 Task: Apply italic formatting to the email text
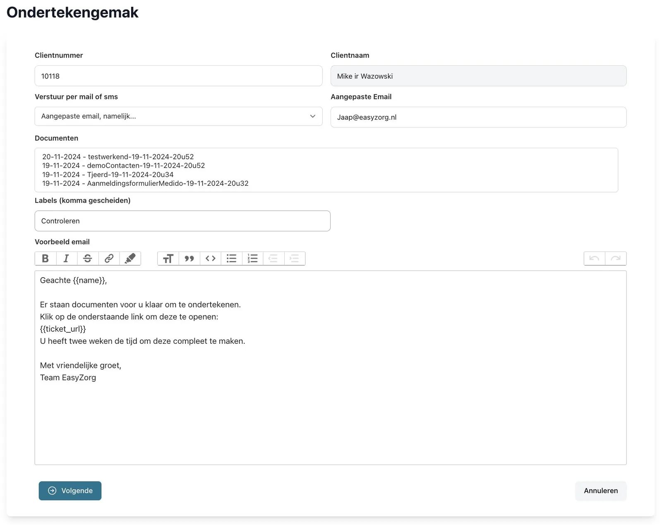point(66,259)
